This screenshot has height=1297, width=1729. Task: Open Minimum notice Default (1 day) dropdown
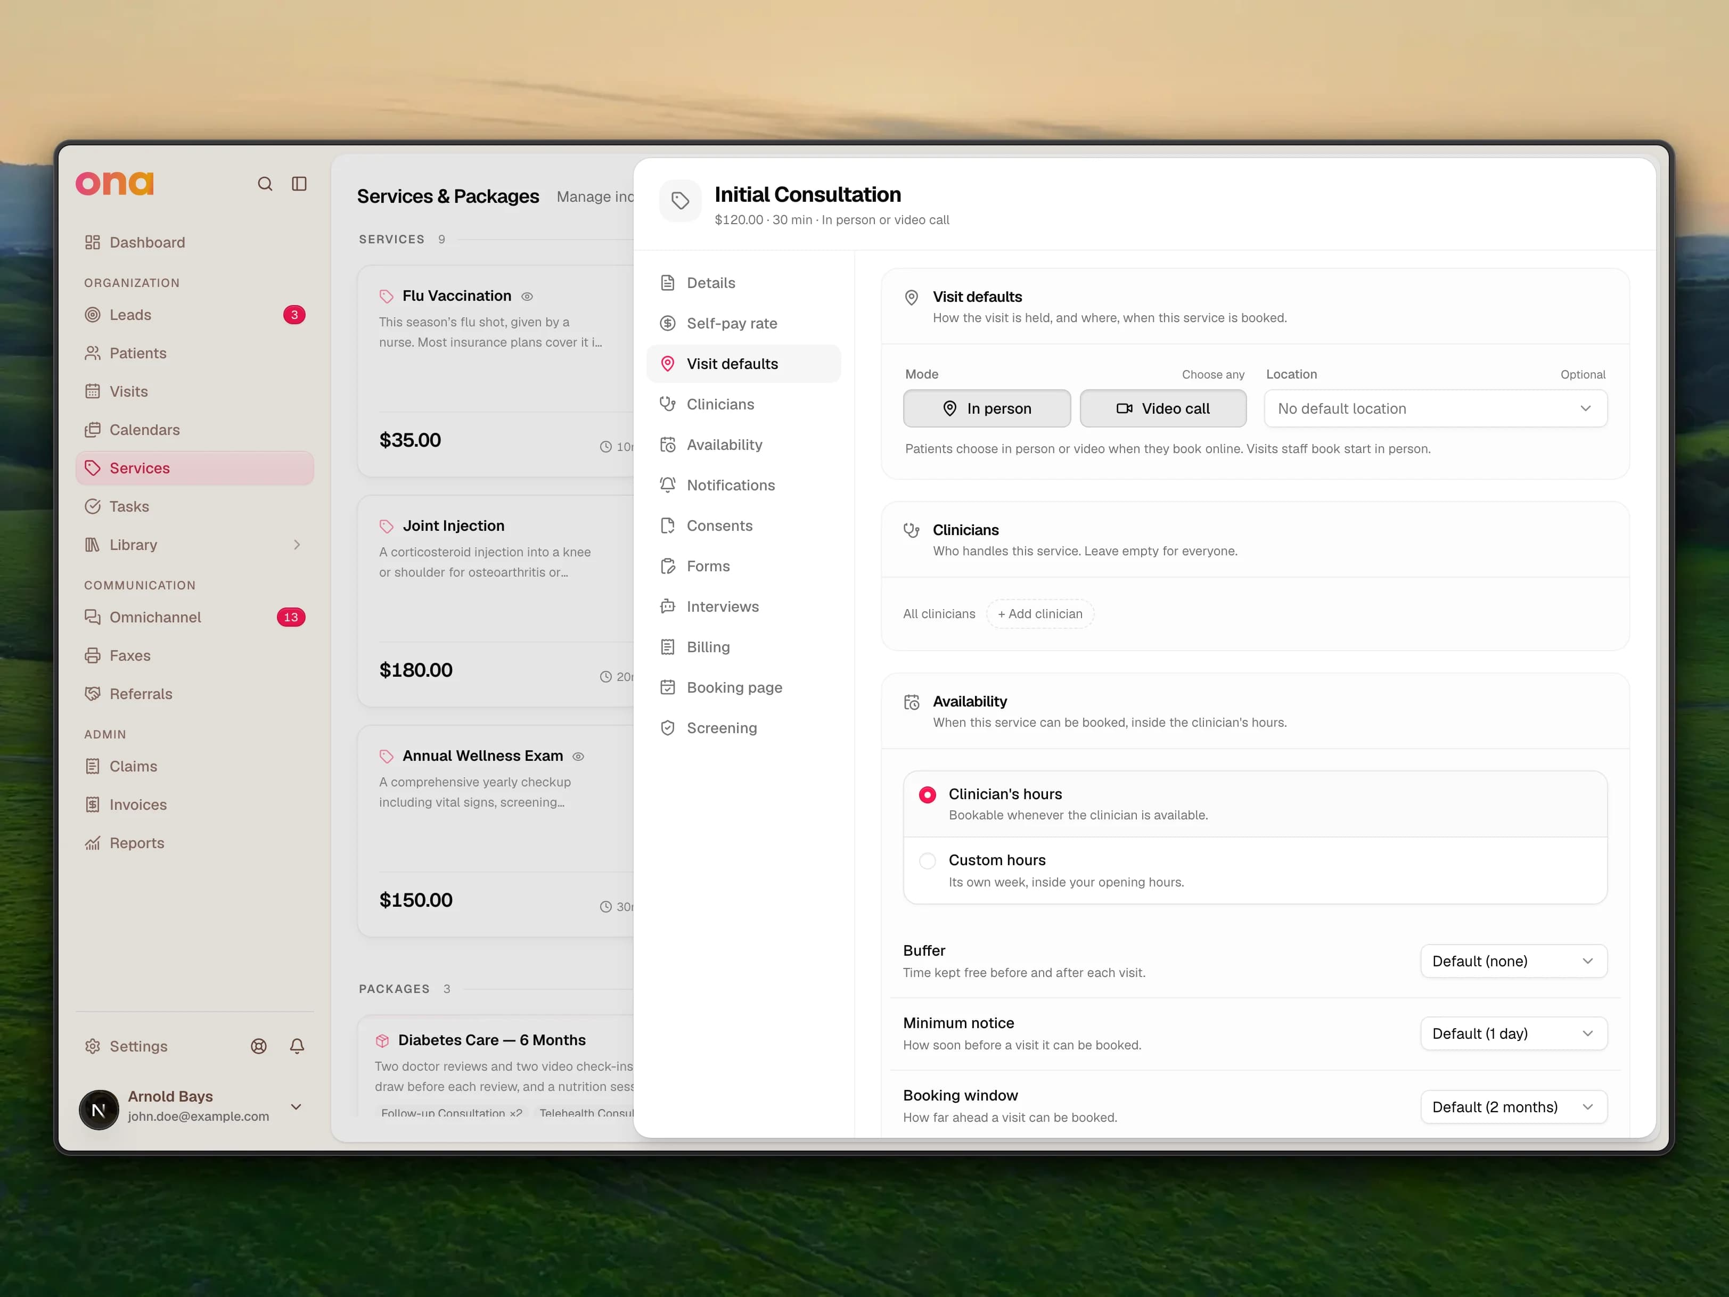pos(1513,1033)
